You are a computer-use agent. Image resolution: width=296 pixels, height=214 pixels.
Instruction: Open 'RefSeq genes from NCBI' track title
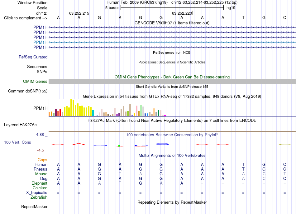(172, 52)
